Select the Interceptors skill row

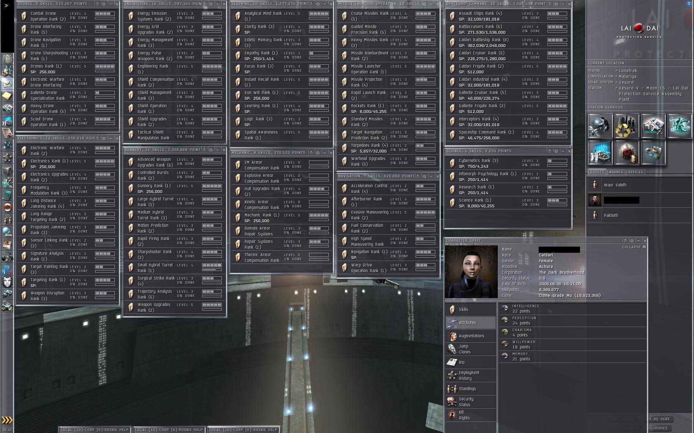[x=508, y=122]
